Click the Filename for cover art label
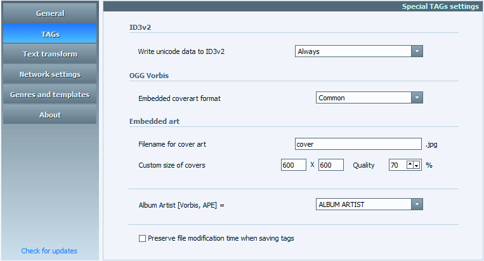Image resolution: width=484 pixels, height=261 pixels. pos(172,144)
